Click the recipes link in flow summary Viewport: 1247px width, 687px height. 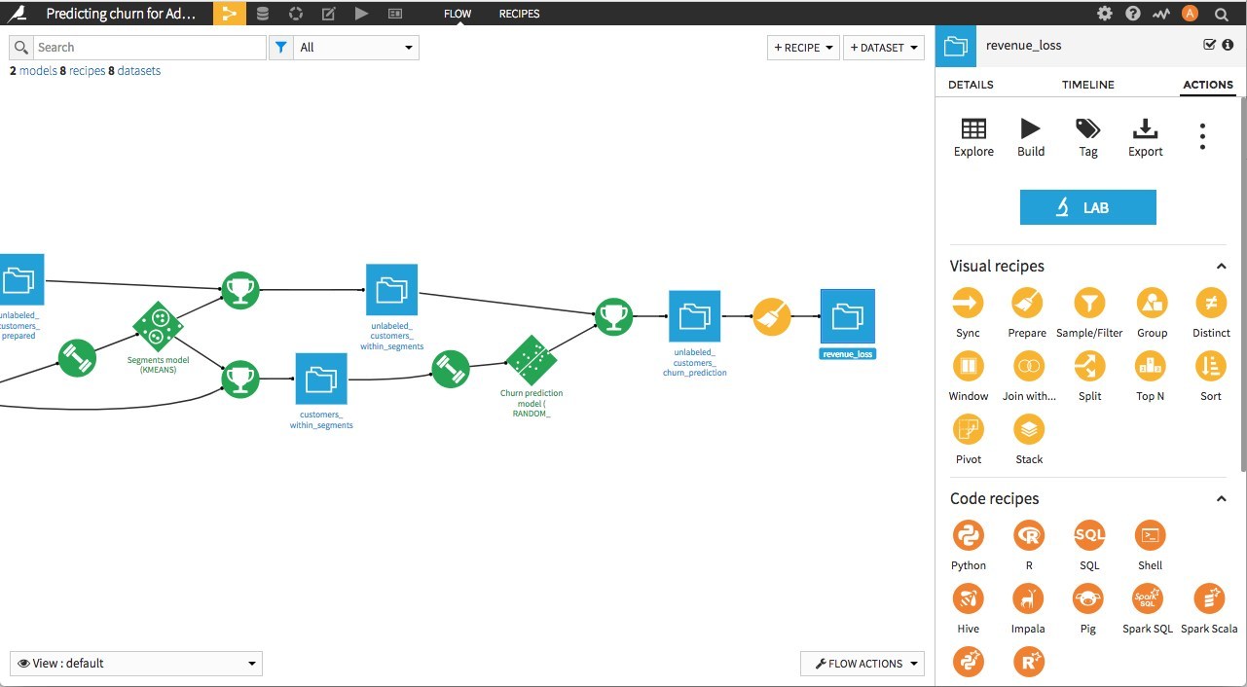(87, 71)
